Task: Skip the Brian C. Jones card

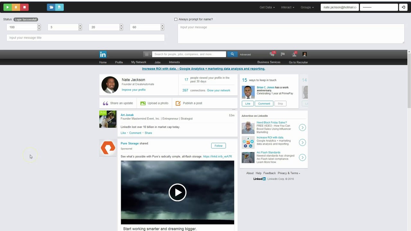Action: tap(280, 104)
